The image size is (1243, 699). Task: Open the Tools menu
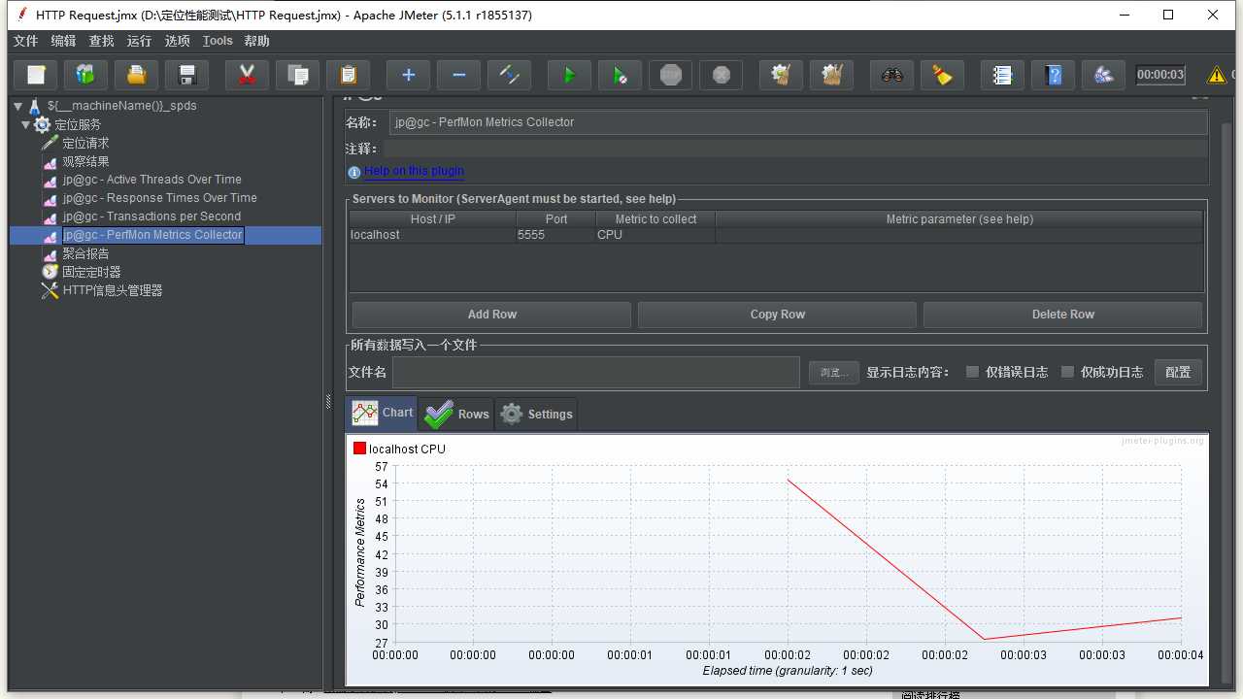pyautogui.click(x=218, y=41)
